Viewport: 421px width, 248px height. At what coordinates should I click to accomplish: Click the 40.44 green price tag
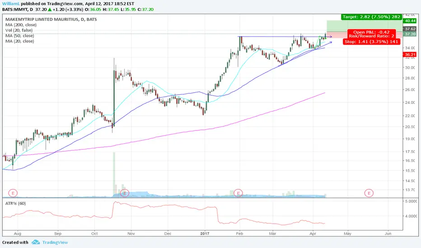(x=410, y=21)
